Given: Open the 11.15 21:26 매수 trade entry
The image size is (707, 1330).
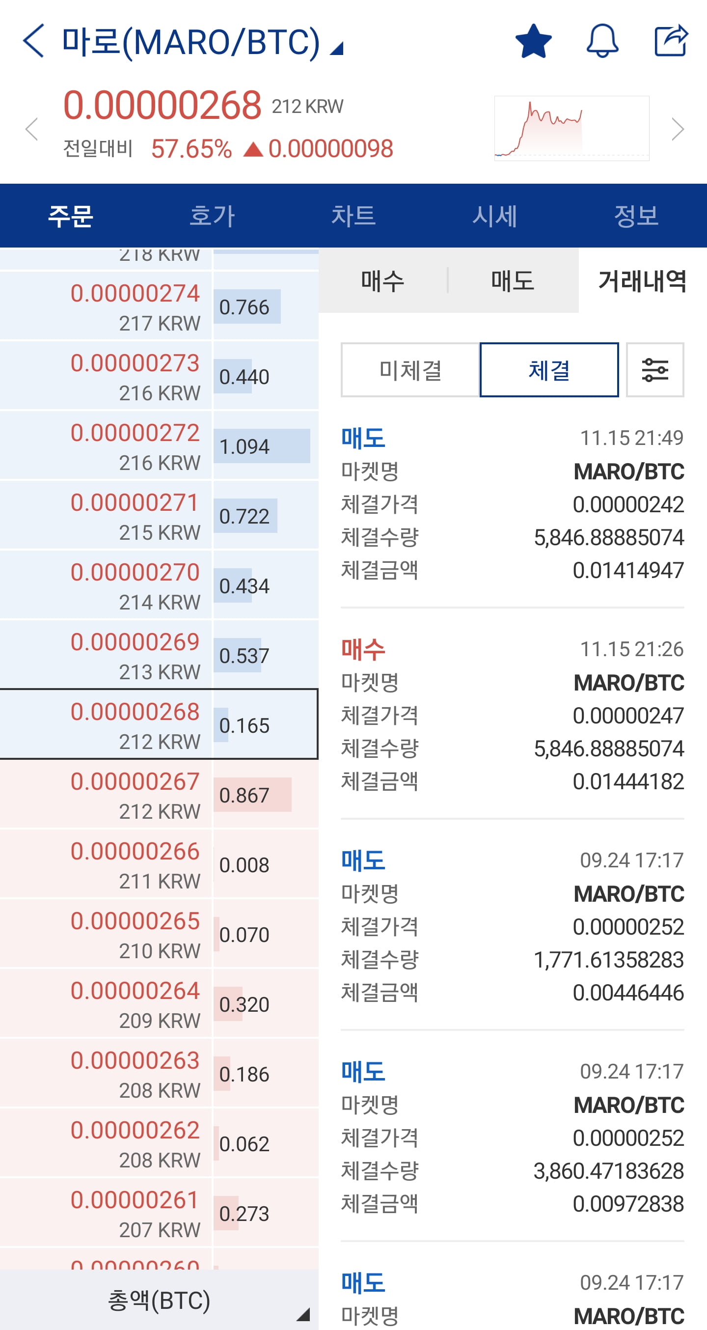Looking at the screenshot, I should [513, 715].
